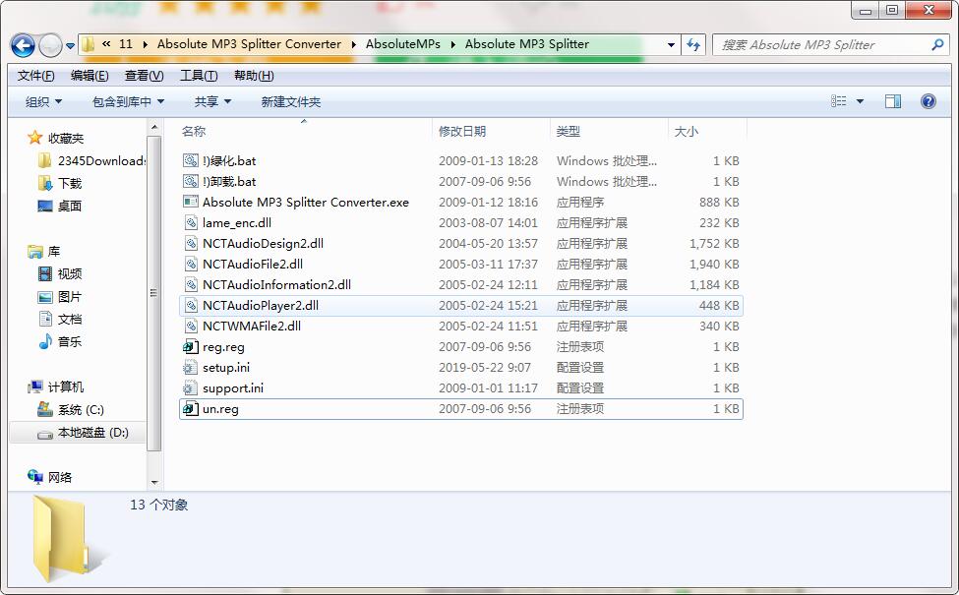Click the 888 KB size value
Image resolution: width=959 pixels, height=595 pixels.
[x=719, y=203]
